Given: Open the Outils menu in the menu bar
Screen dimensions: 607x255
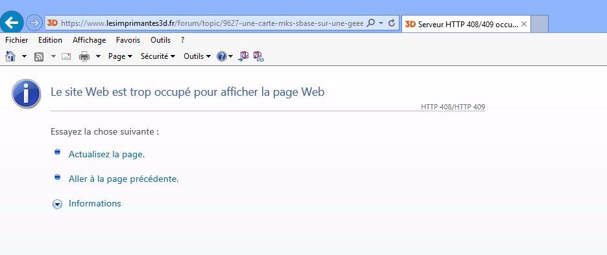Looking at the screenshot, I should (x=161, y=40).
